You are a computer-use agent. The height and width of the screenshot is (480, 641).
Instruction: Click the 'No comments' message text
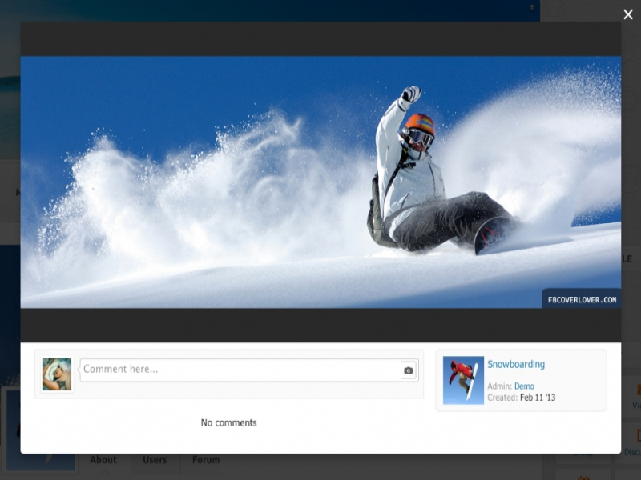tap(228, 422)
